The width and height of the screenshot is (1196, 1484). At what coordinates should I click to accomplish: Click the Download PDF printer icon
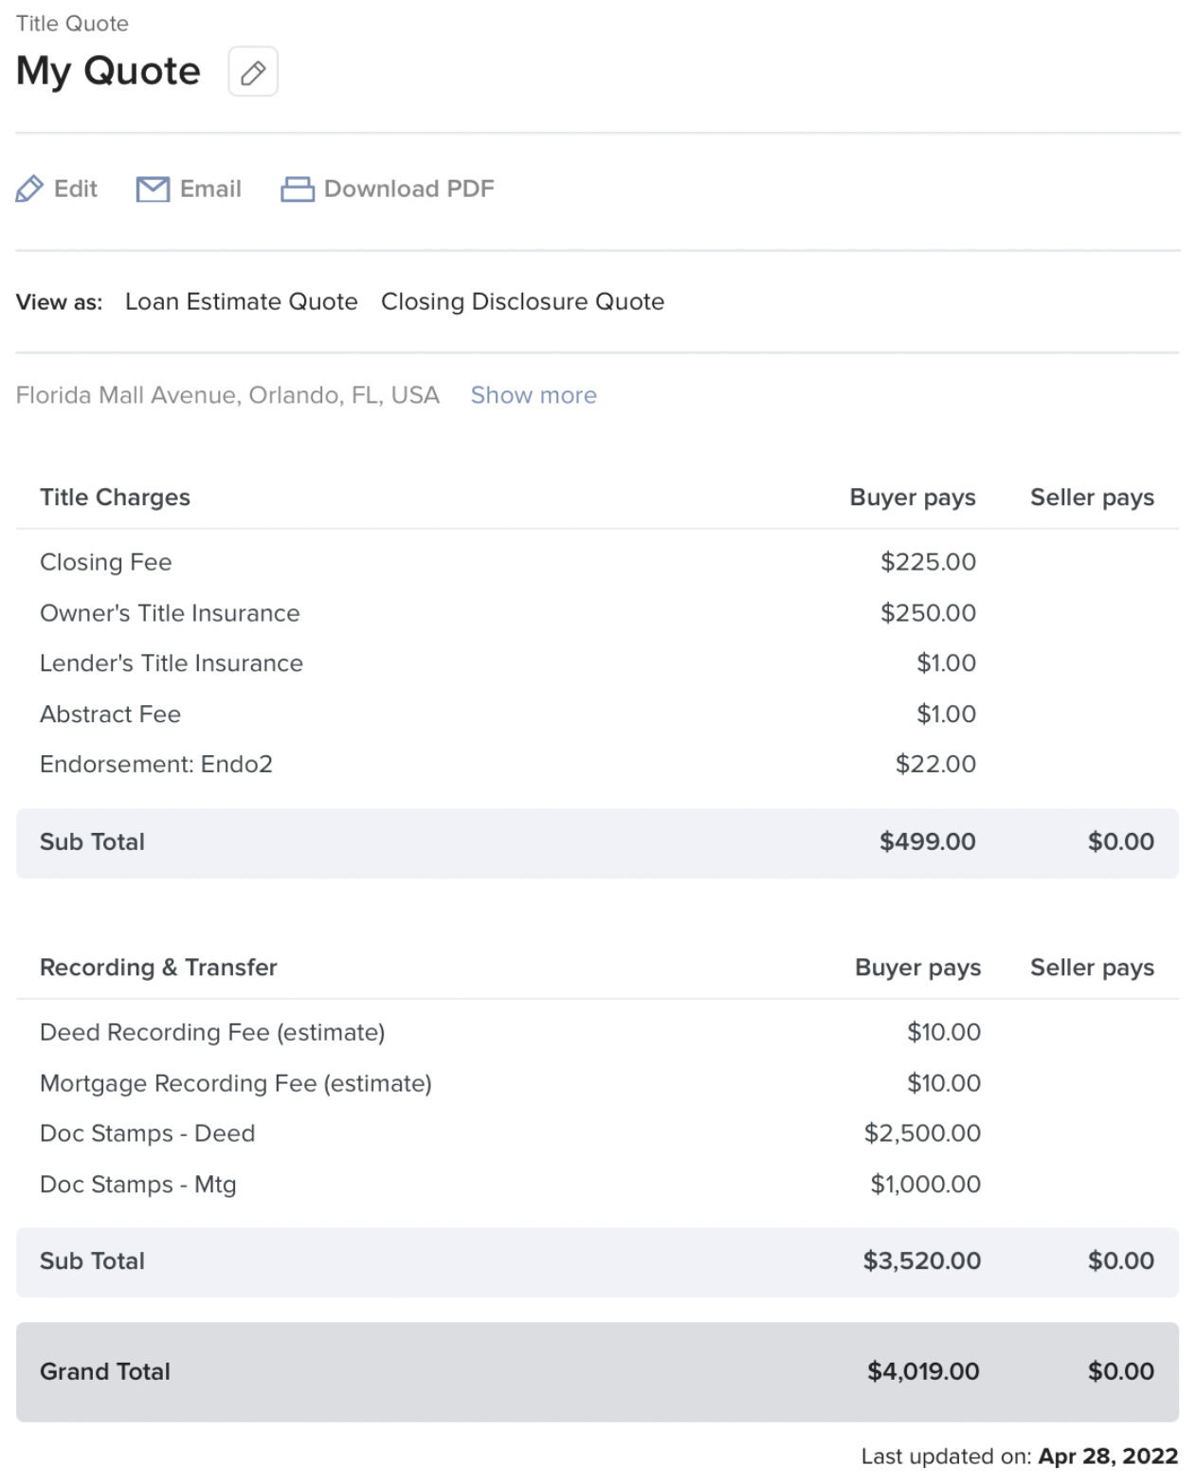[298, 190]
